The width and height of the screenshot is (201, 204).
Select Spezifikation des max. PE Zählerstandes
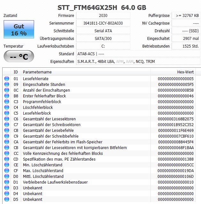coord(59,159)
